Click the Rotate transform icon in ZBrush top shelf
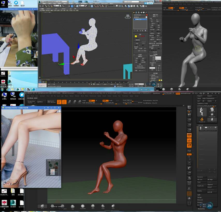The height and width of the screenshot is (212, 221). (79, 102)
